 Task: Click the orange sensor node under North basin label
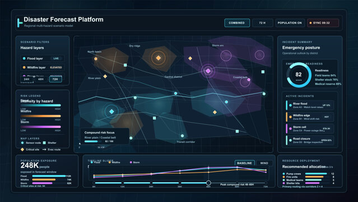(x=96, y=59)
